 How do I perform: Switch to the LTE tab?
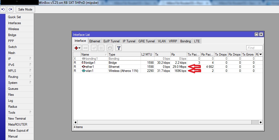[x=197, y=41]
